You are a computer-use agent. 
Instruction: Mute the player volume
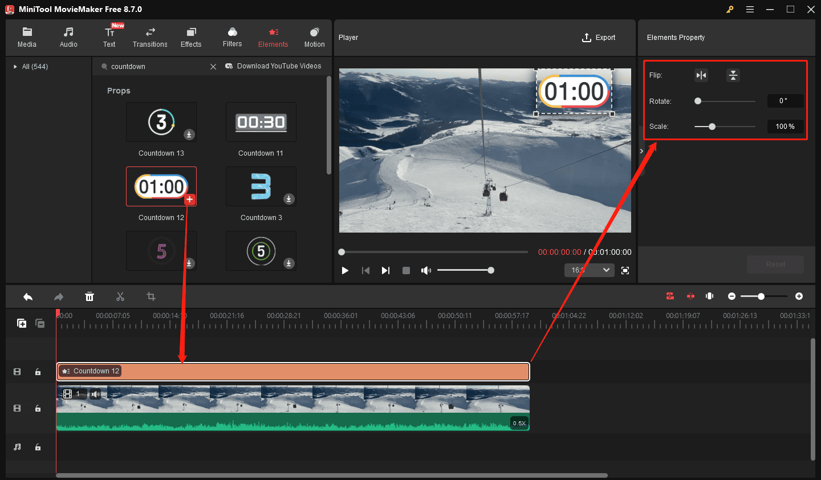click(426, 270)
